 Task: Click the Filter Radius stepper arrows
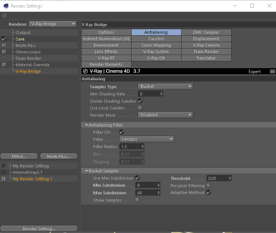(143, 147)
